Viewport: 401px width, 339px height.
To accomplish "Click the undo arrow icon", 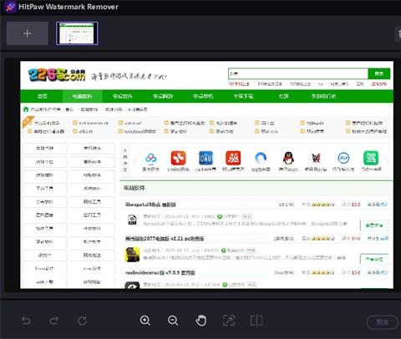I will coord(27,321).
